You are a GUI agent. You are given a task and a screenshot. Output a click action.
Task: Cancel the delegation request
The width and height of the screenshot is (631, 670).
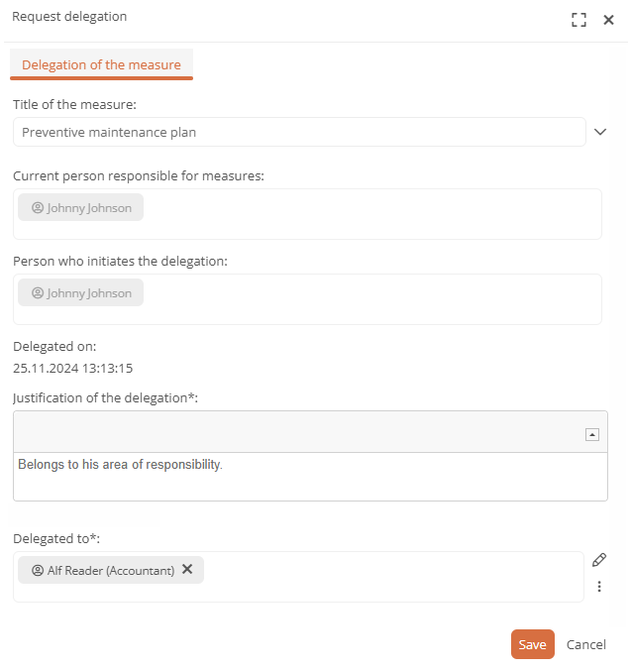point(585,644)
